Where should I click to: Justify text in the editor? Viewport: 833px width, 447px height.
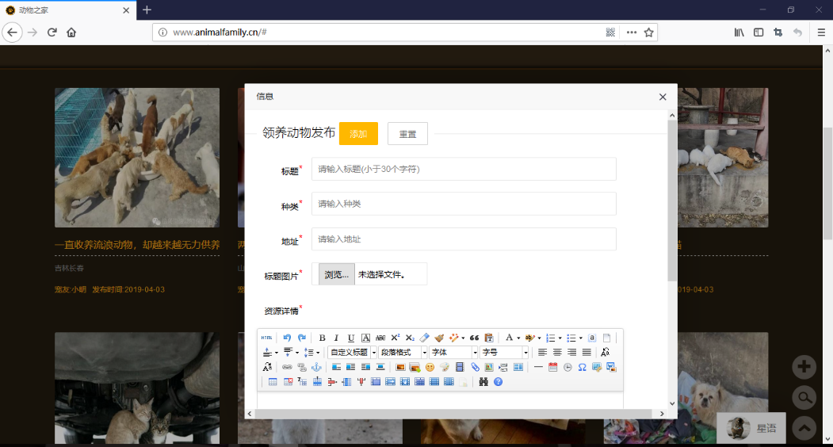(587, 353)
